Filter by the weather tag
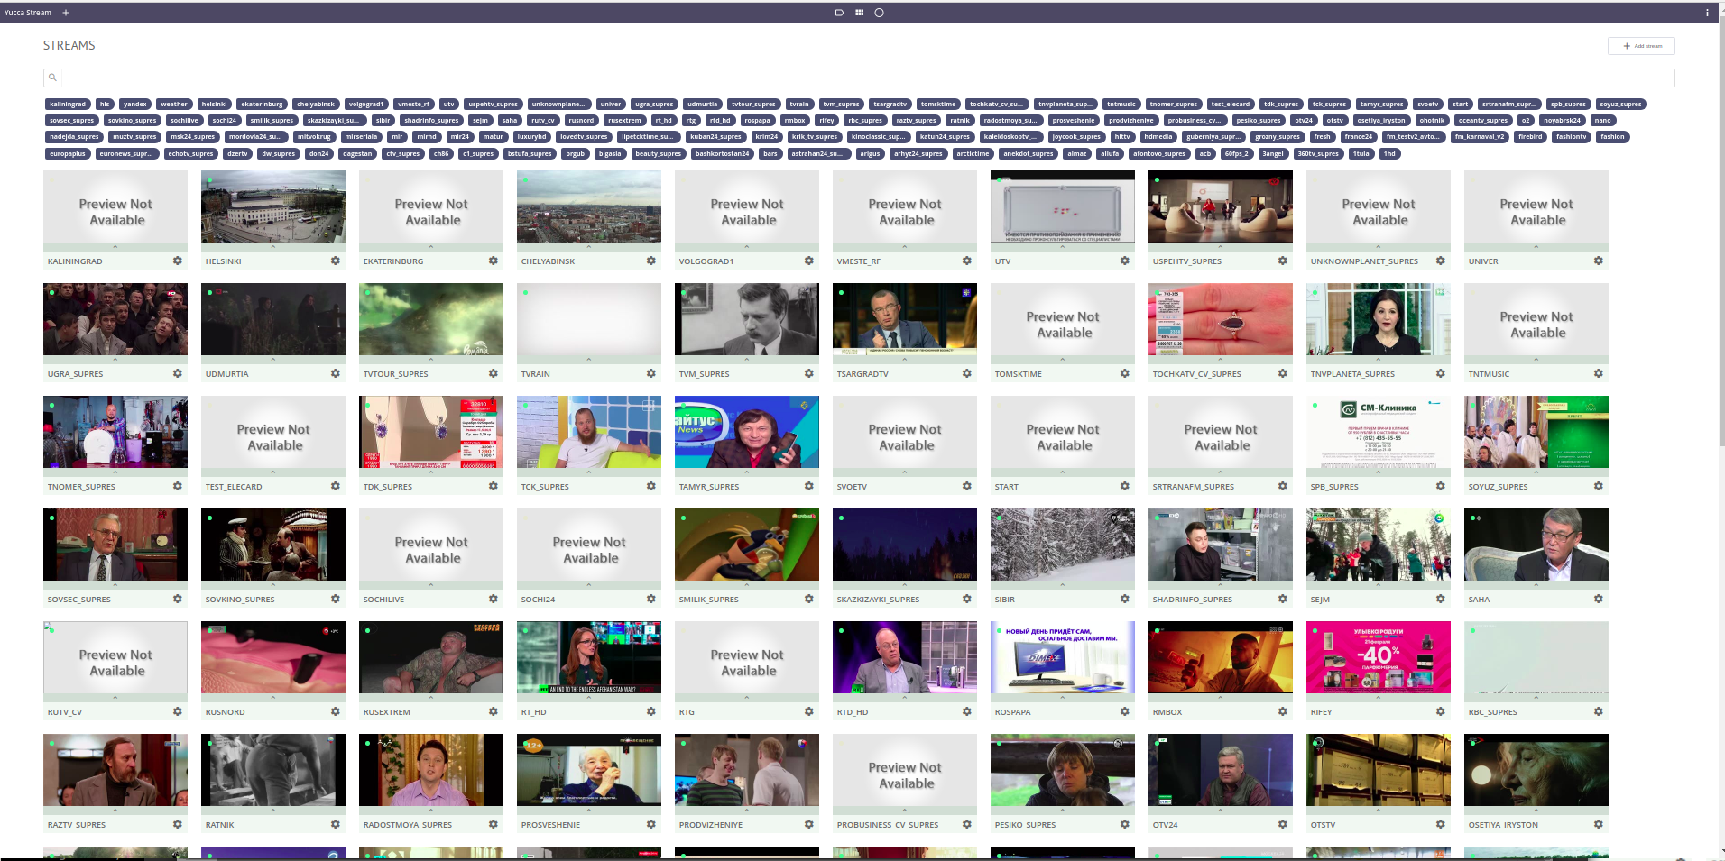 click(x=174, y=105)
